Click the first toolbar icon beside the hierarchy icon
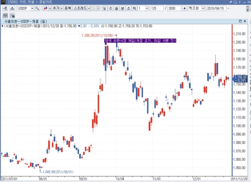 [x=5, y=8]
